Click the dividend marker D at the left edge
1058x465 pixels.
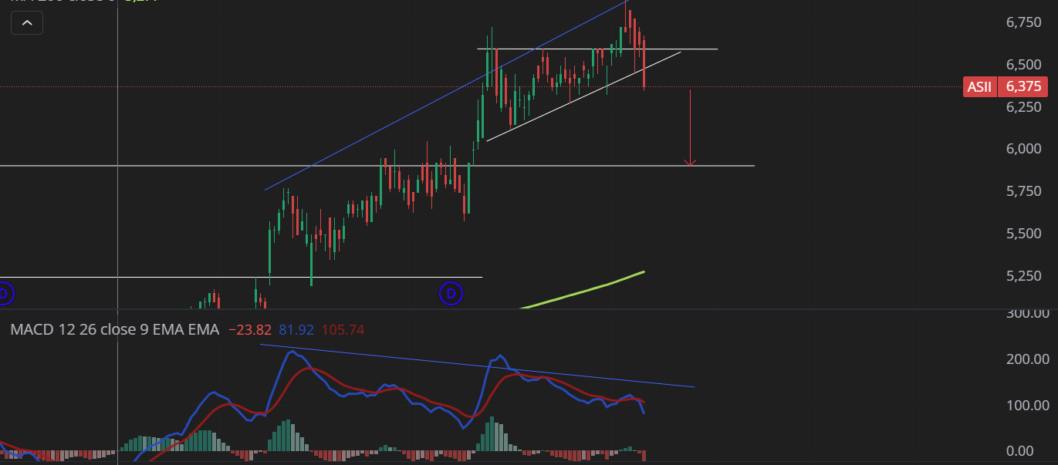coord(4,293)
